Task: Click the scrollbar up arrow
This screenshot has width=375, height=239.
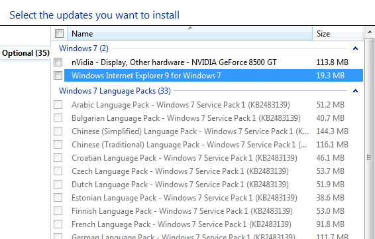Action: click(370, 32)
